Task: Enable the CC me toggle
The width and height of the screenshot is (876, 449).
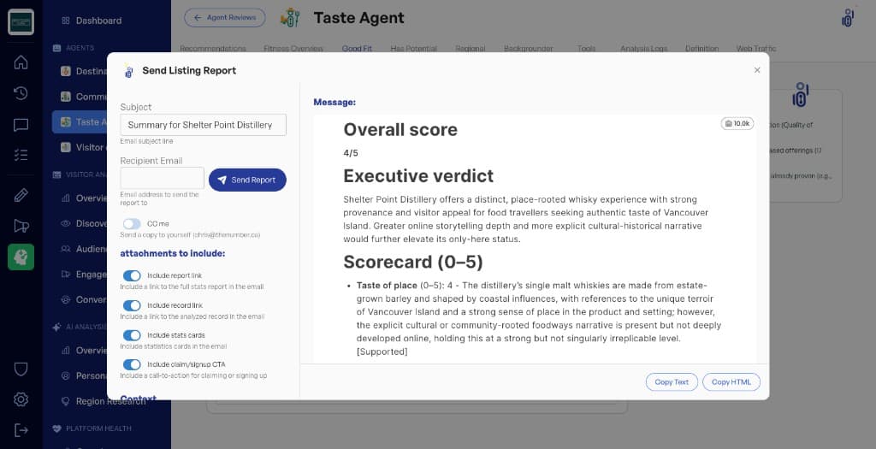Action: point(132,224)
